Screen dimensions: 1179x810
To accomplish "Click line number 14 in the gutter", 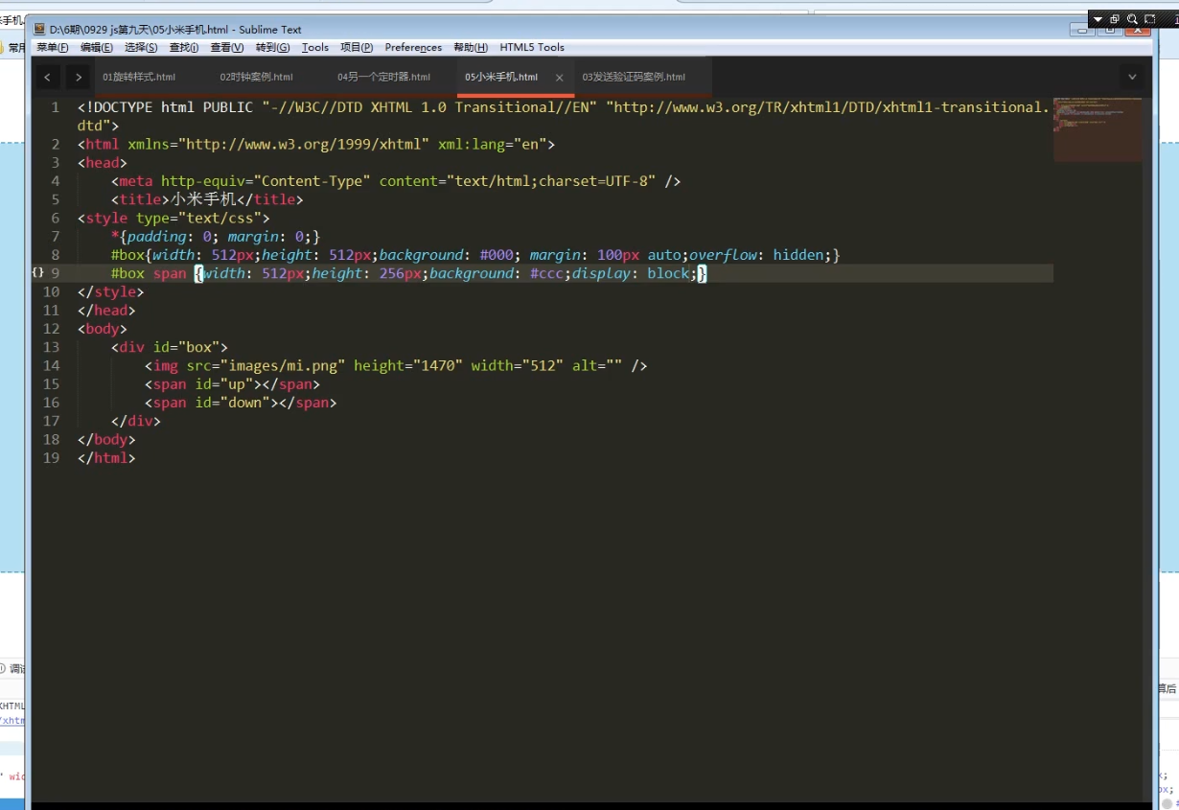I will 51,365.
